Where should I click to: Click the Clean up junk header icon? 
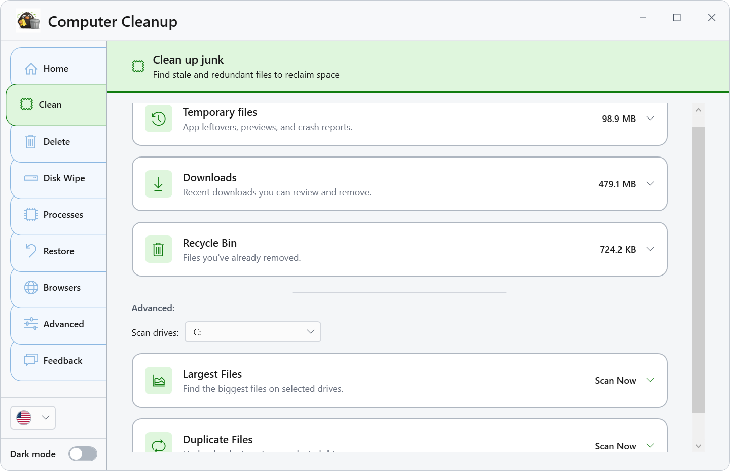pyautogui.click(x=138, y=66)
